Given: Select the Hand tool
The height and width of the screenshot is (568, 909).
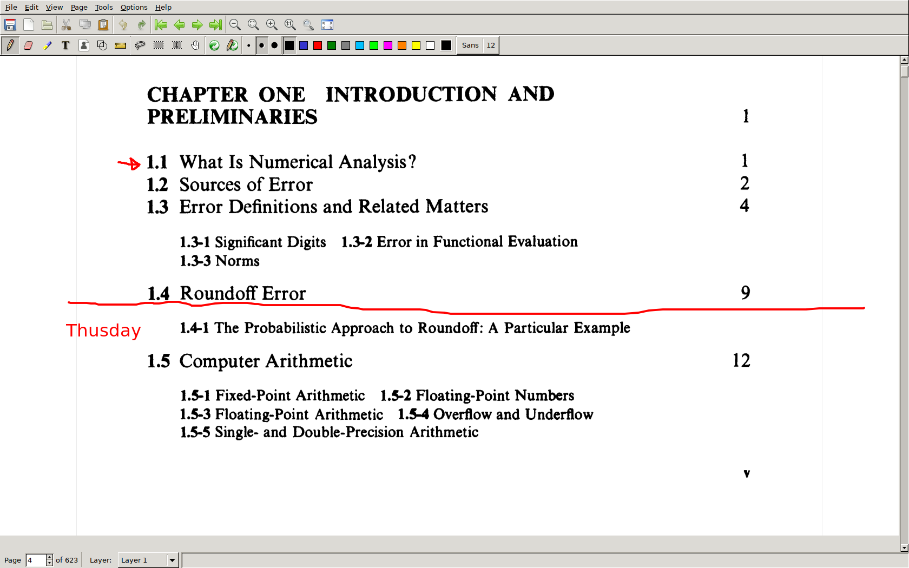Looking at the screenshot, I should [x=195, y=45].
